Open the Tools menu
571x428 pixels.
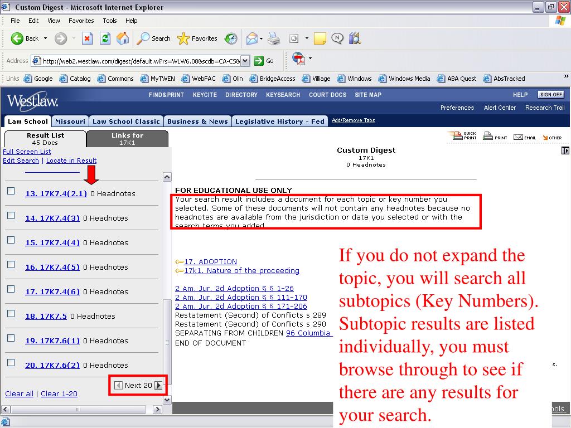coord(110,21)
